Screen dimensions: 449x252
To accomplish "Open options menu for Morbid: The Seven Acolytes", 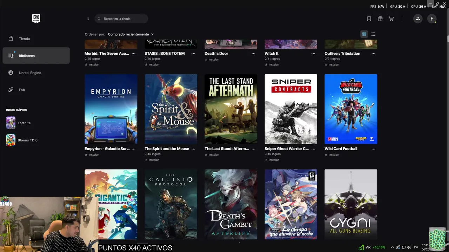I will pyautogui.click(x=134, y=54).
